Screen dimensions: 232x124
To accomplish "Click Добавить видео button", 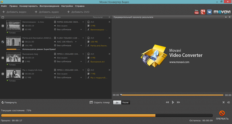I will 14,12.
